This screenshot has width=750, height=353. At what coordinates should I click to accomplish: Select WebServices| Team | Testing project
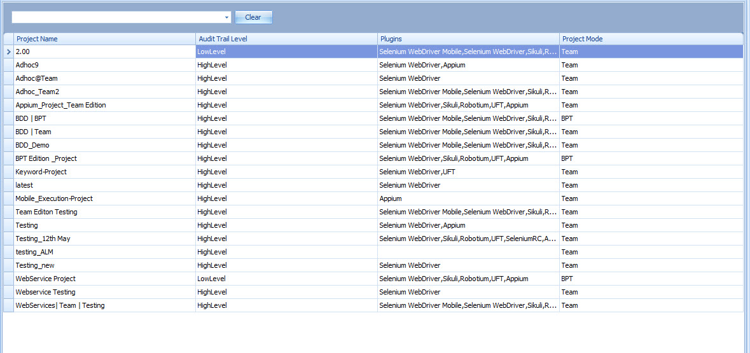coord(104,306)
